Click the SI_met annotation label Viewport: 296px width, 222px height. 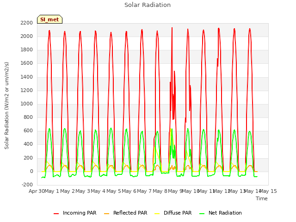click(x=49, y=19)
